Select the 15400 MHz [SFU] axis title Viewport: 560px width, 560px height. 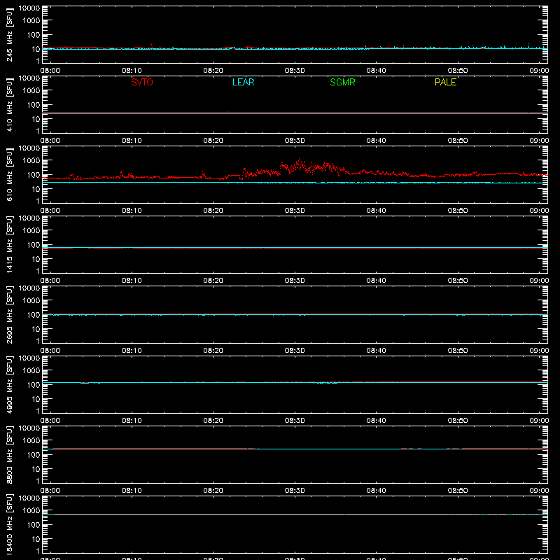pos(9,525)
